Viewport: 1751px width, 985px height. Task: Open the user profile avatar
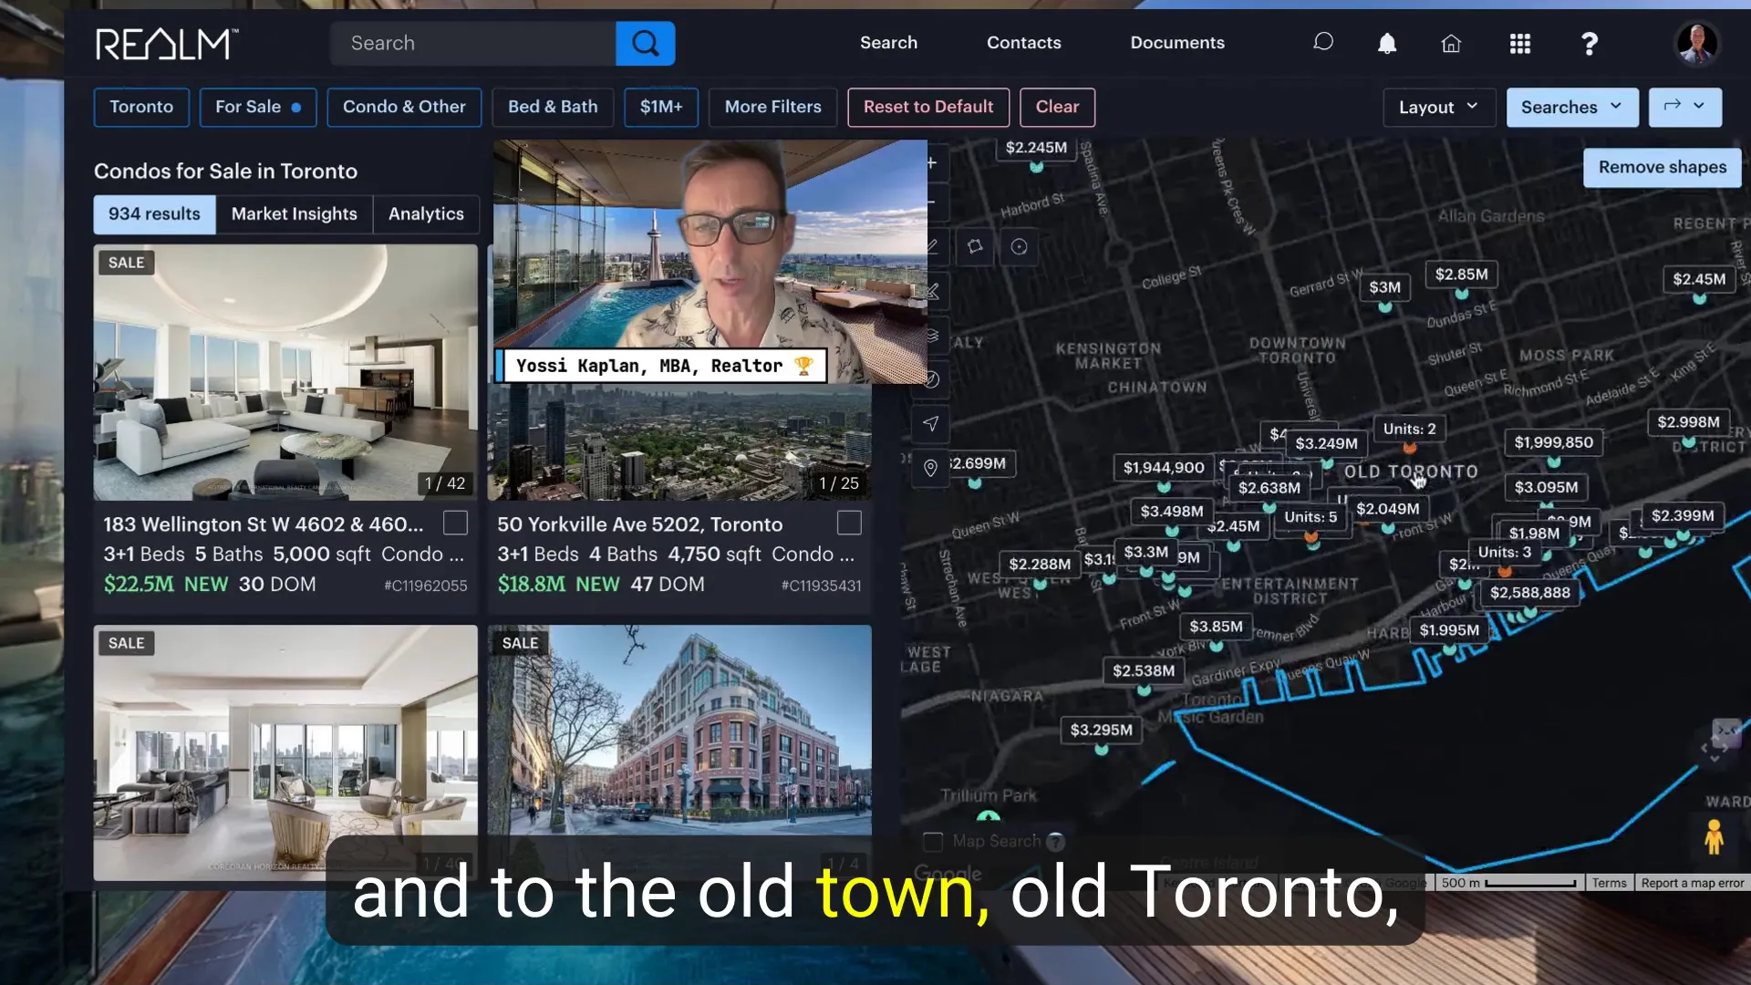[1696, 43]
